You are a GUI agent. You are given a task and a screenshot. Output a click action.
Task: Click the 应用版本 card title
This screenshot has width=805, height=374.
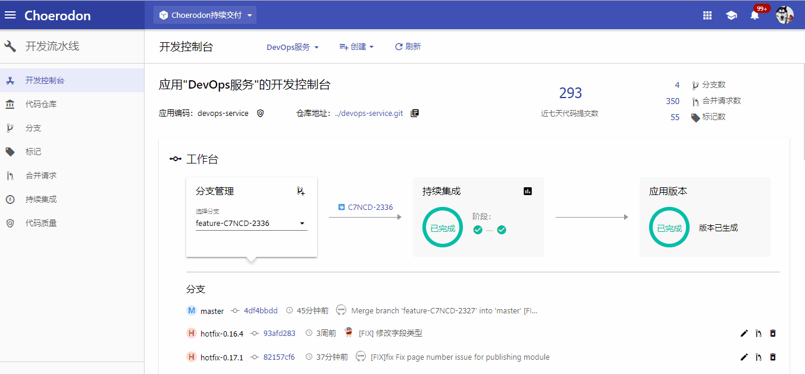click(668, 191)
